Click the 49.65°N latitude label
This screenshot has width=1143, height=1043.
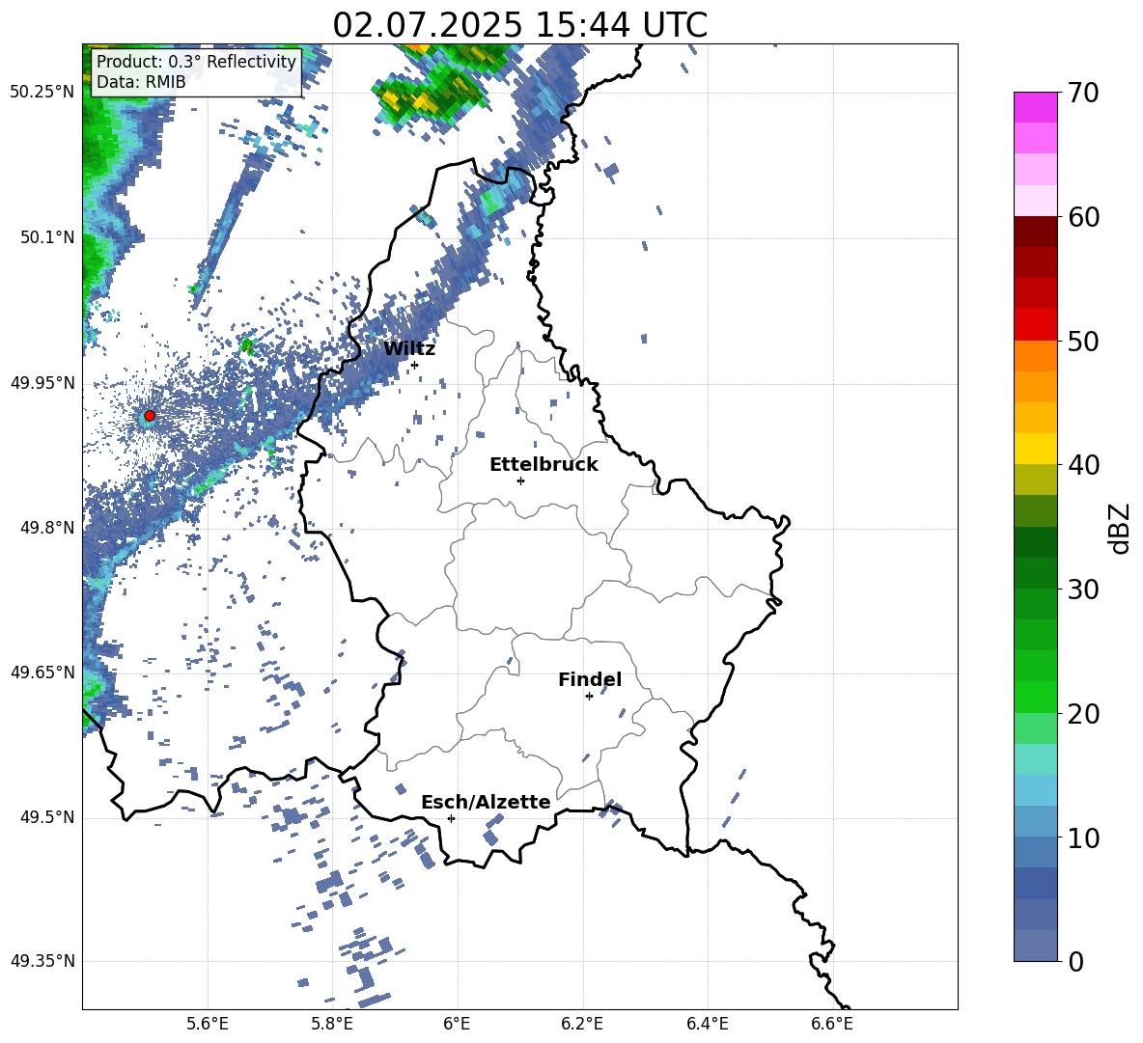click(x=42, y=672)
